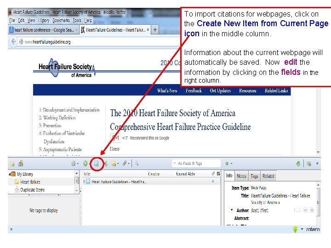Switch Zotero to tab display mode icon
Image resolution: width=331 pixels, height=248 pixels.
[x=309, y=163]
